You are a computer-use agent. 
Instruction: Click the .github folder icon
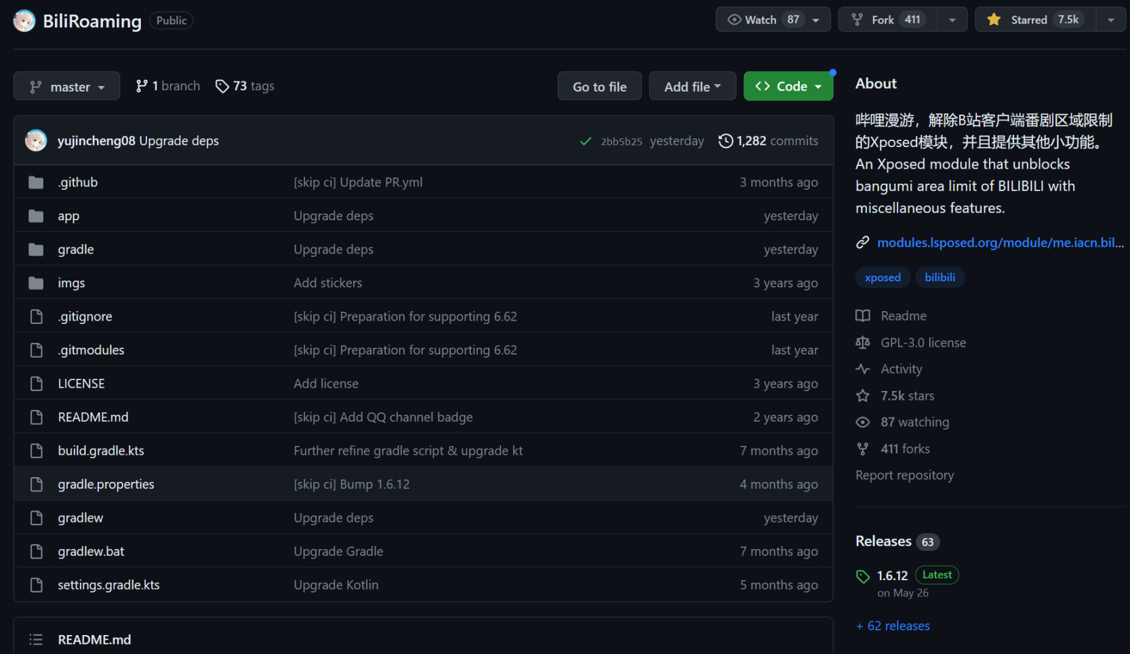pyautogui.click(x=36, y=182)
